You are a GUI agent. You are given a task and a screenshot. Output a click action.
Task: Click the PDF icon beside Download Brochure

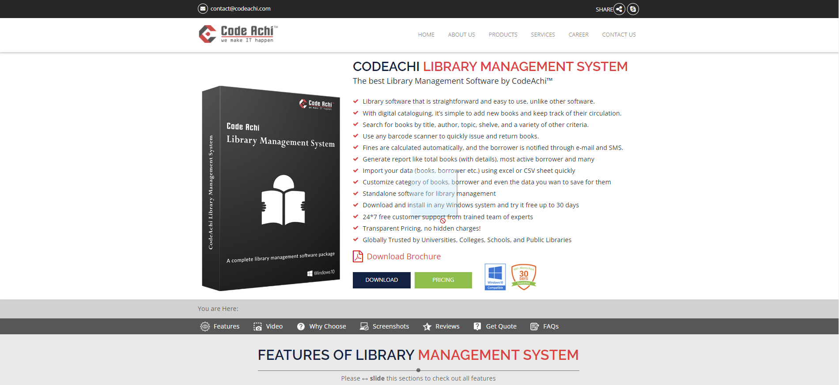(x=358, y=256)
